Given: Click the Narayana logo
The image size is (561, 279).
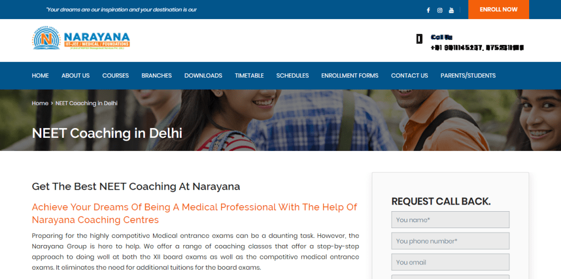Looking at the screenshot, I should click(81, 38).
